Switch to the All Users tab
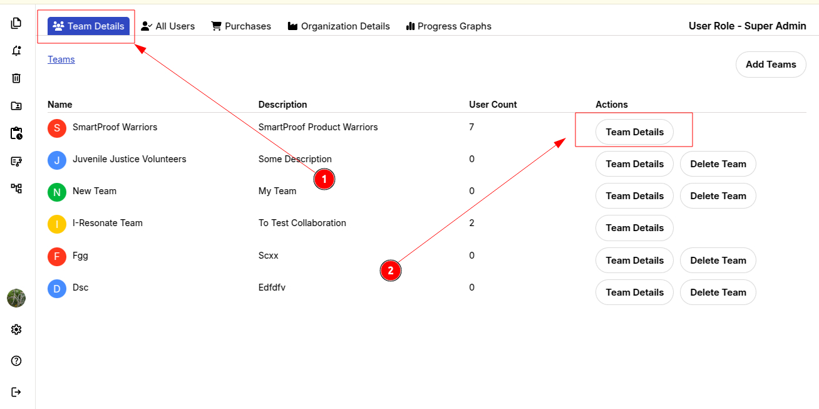Screen dimensions: 819x409 (x=168, y=26)
